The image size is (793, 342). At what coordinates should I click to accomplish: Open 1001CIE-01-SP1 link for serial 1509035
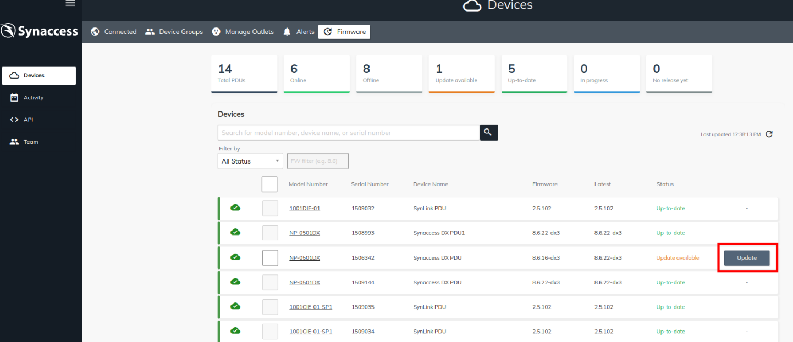[311, 307]
